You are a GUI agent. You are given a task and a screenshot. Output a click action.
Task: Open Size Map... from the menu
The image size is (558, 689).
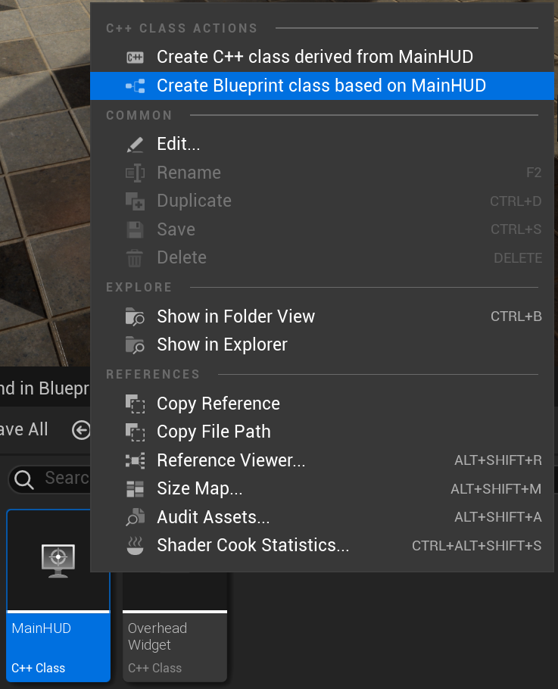point(322,488)
